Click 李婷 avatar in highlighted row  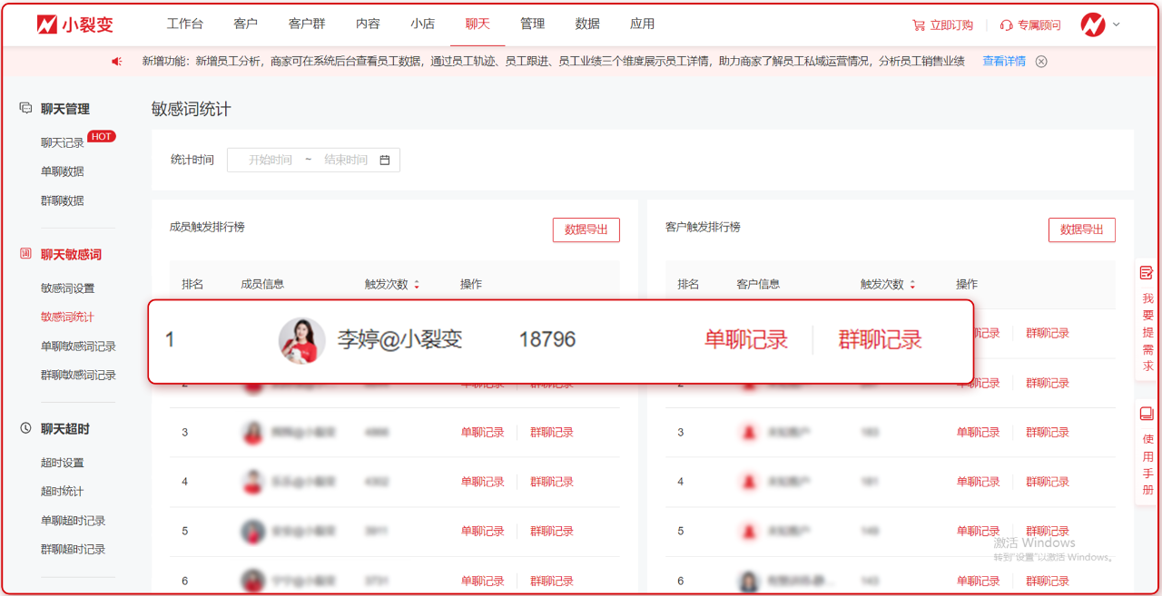coord(301,340)
